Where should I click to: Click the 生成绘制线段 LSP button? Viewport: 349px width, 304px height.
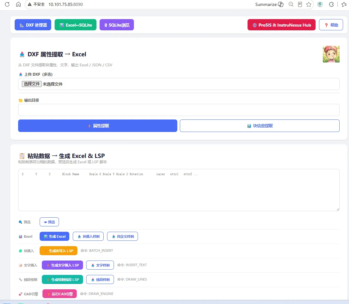point(62,280)
